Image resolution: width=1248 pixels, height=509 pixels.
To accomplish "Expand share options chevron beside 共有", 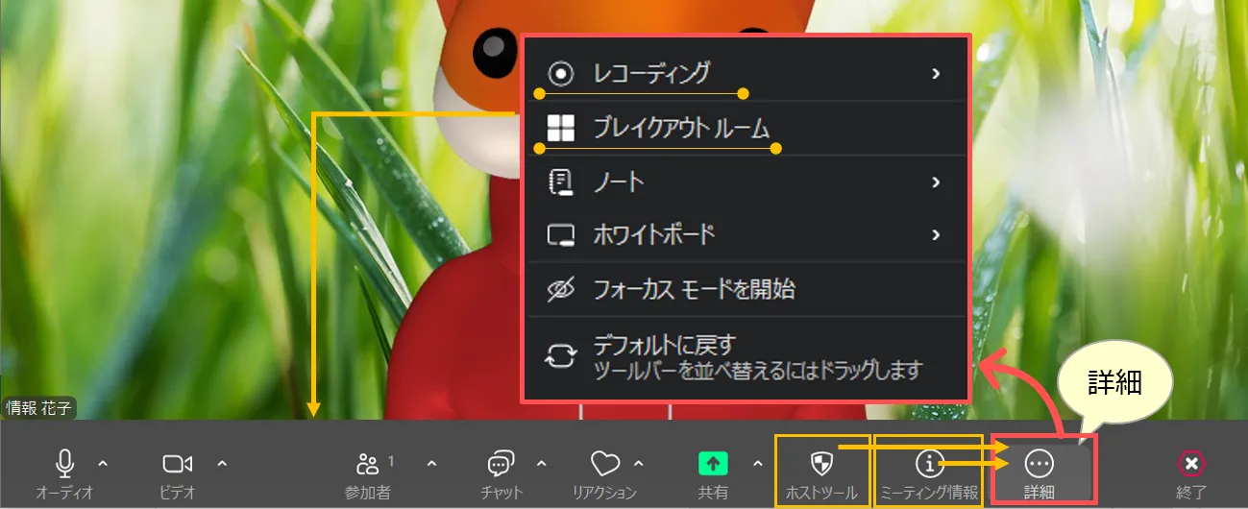I will 757,464.
